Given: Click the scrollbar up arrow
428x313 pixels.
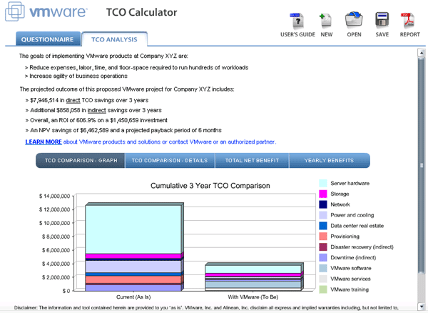Looking at the screenshot, I should [x=422, y=53].
